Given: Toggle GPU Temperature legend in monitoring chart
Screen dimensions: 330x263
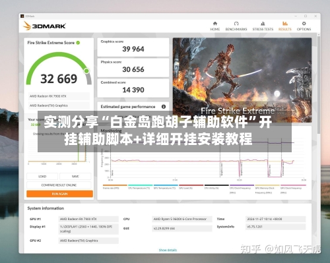Looking at the screenshot, I should tap(166, 187).
